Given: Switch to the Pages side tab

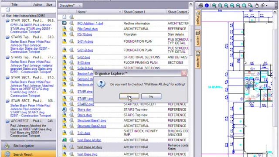Looking at the screenshot, I should pyautogui.click(x=197, y=17).
